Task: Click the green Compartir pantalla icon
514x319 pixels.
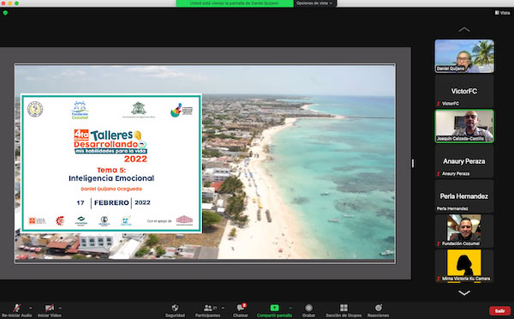Action: coord(274,308)
